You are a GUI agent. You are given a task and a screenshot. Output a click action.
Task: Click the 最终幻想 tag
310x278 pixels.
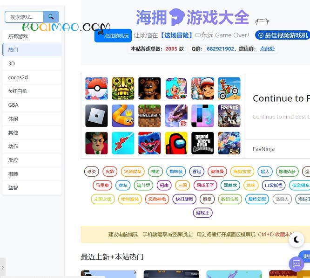pos(257,199)
